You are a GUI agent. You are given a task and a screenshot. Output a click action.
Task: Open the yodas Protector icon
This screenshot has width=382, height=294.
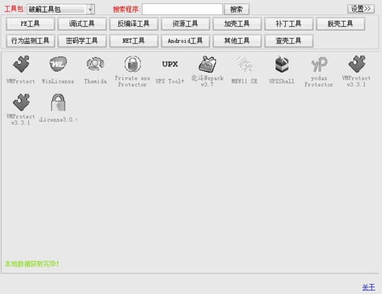(x=319, y=64)
